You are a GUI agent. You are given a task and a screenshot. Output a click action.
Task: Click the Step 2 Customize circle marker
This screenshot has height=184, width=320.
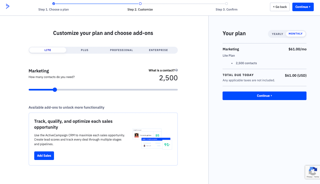tap(140, 4)
